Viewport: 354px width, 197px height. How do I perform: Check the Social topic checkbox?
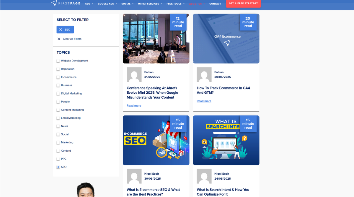pyautogui.click(x=58, y=134)
